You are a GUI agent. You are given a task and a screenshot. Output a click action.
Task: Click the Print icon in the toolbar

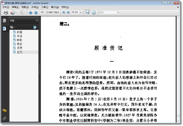[6, 12]
